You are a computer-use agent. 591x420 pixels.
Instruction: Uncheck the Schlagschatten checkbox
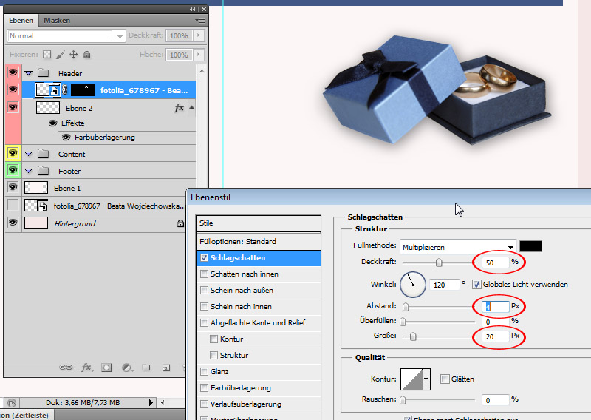click(205, 258)
